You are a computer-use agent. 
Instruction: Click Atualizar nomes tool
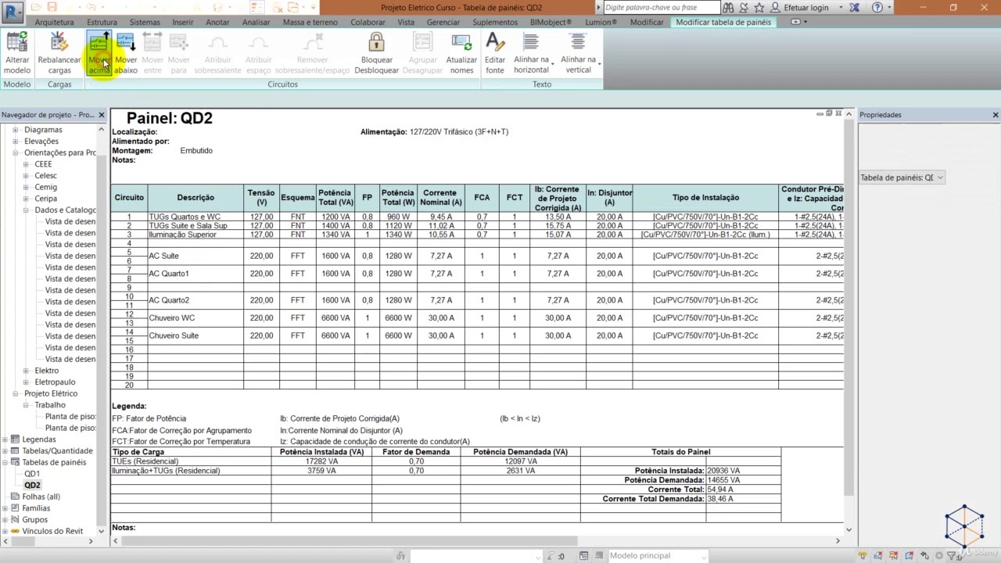coord(461,53)
